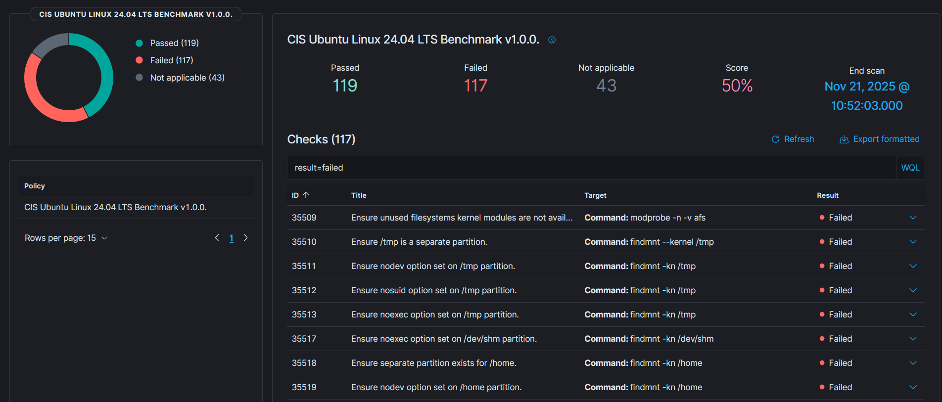Open the CIS Ubuntu Linux policy link

point(115,207)
